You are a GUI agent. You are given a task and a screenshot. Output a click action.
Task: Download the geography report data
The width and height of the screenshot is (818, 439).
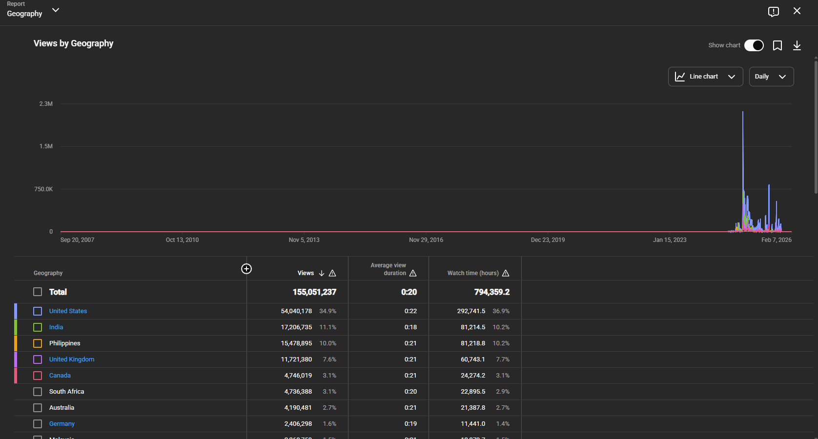pos(797,45)
